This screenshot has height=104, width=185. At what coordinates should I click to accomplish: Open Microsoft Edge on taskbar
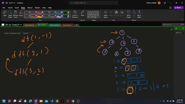[31, 101]
